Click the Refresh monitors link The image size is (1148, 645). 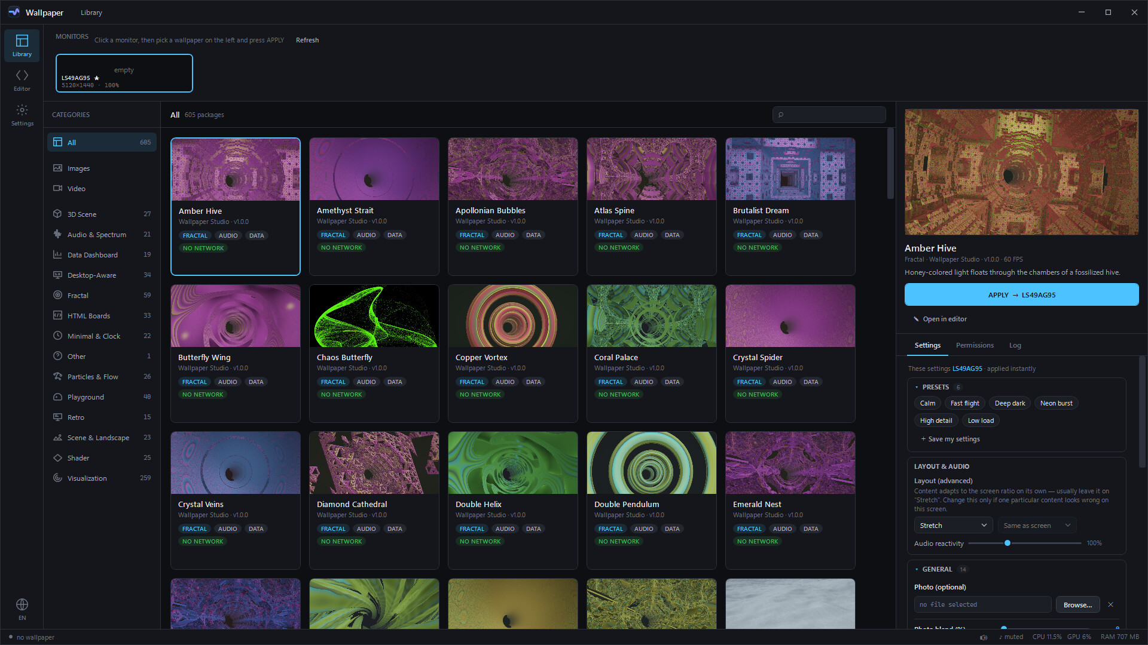click(307, 40)
